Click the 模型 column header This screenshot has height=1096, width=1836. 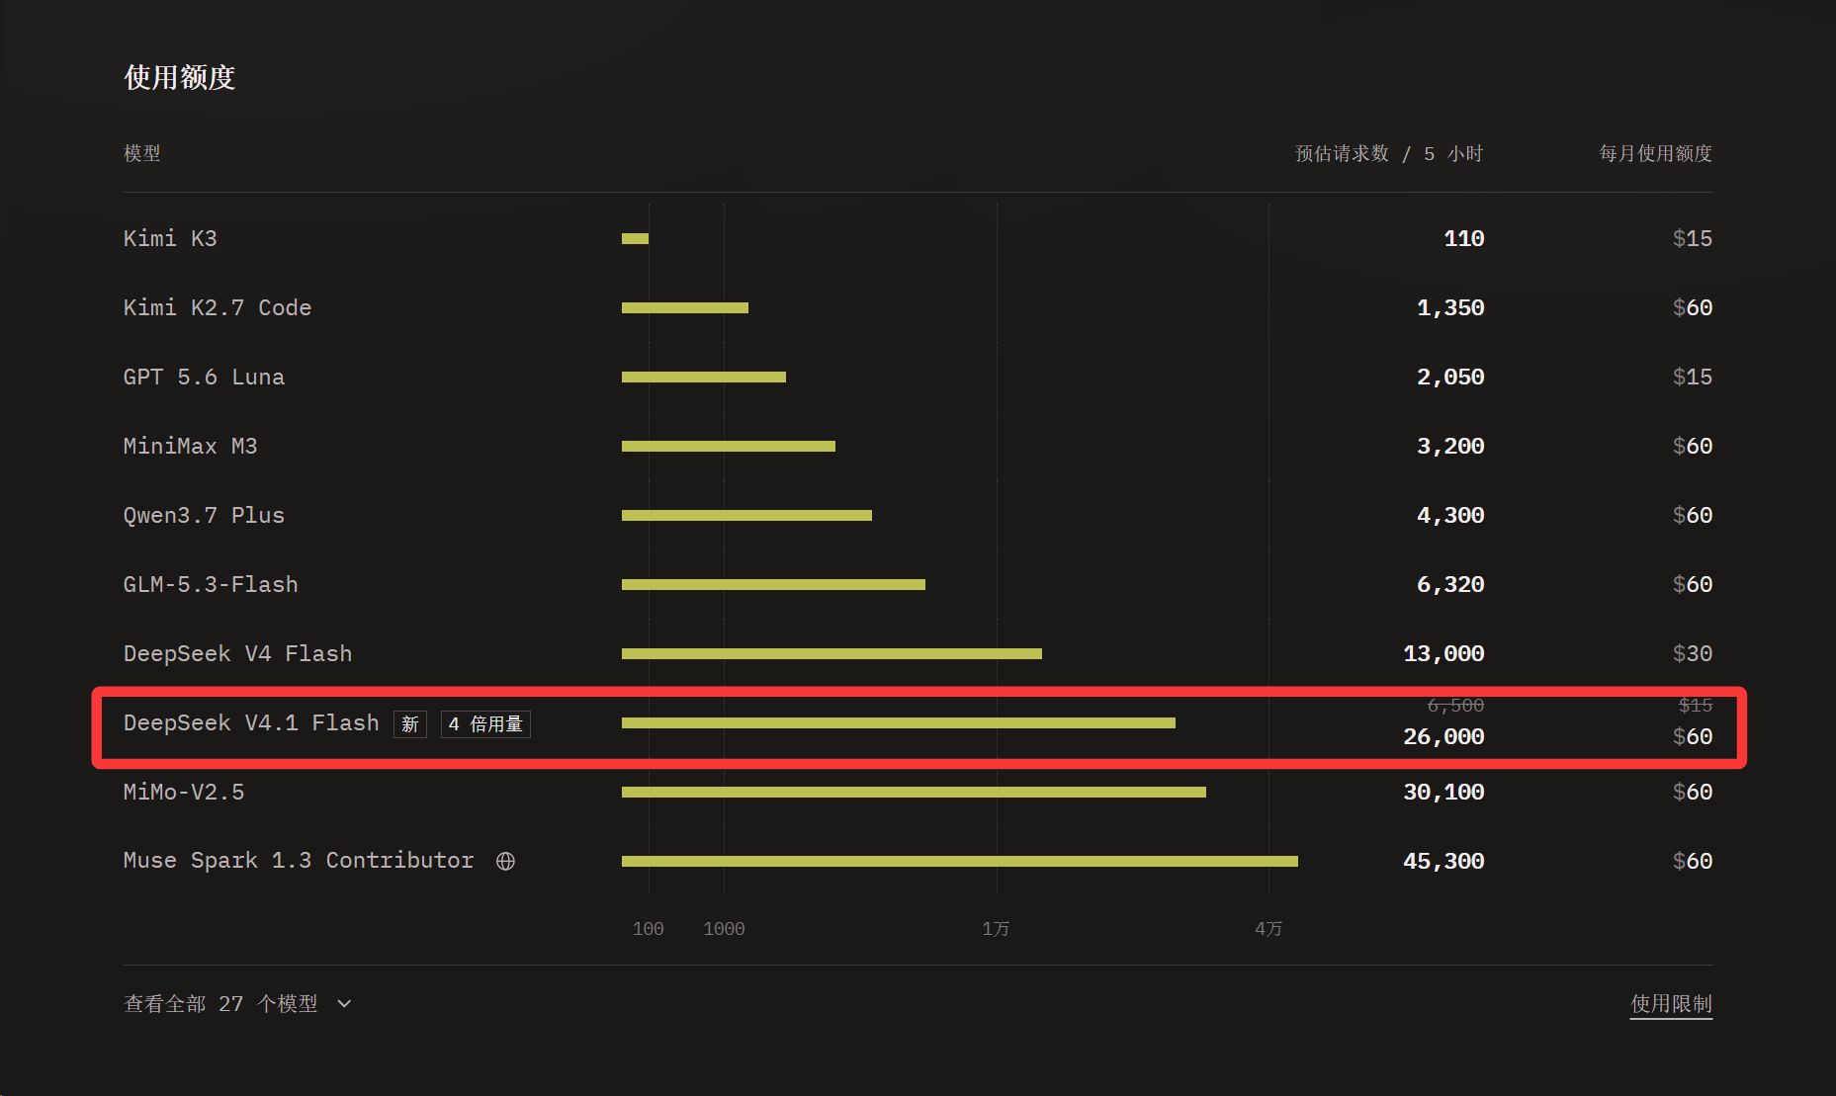pos(142,154)
